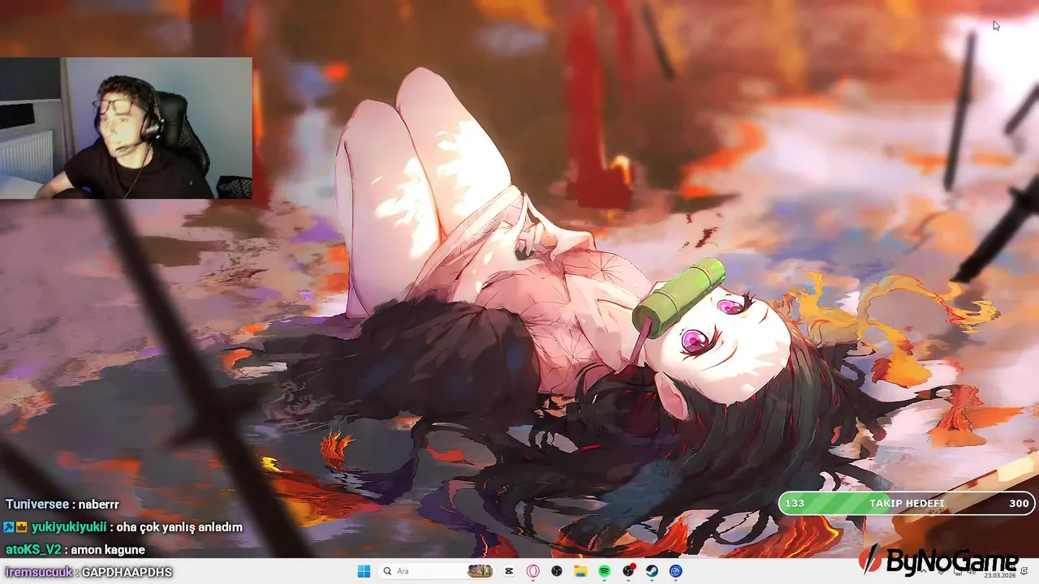Click the webcam overlay of the streamer
This screenshot has width=1039, height=584.
(126, 128)
